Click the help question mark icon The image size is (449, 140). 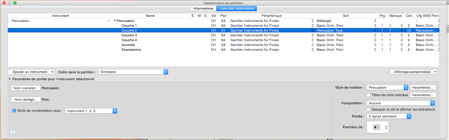coord(13,131)
